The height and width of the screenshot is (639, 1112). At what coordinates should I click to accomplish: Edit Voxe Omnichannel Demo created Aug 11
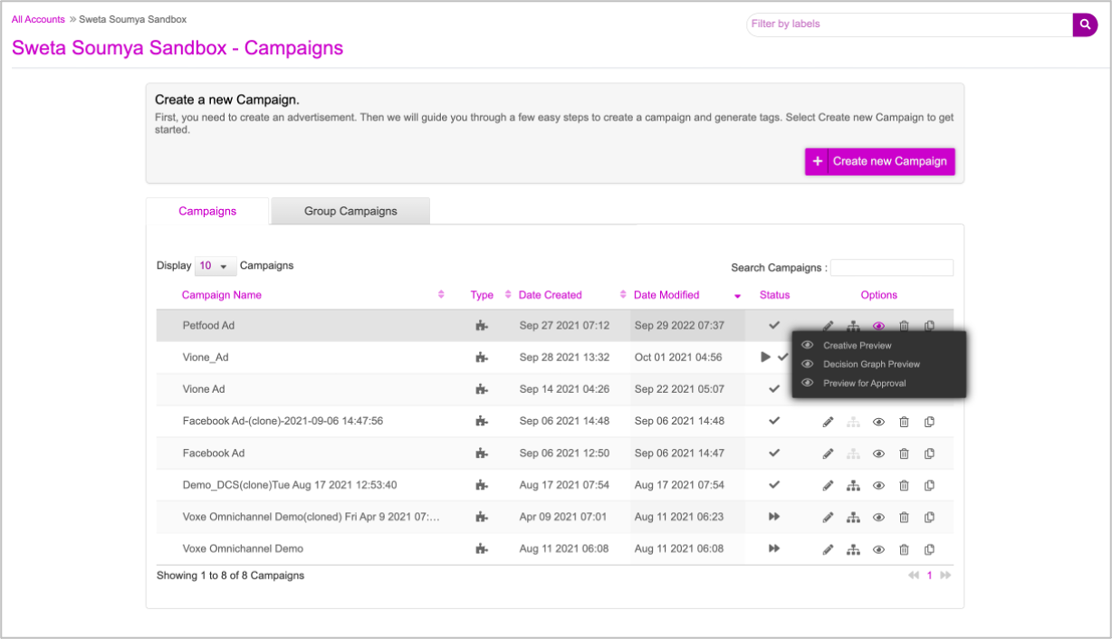[x=828, y=549]
